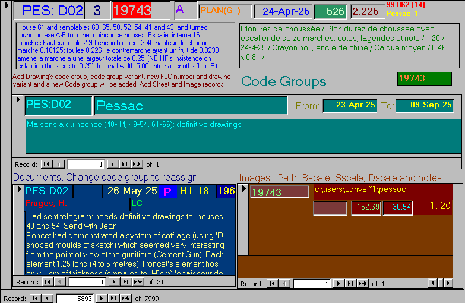The width and height of the screenshot is (465, 304).
Task: Click Images scrollbar right arrow
Action: [448, 283]
